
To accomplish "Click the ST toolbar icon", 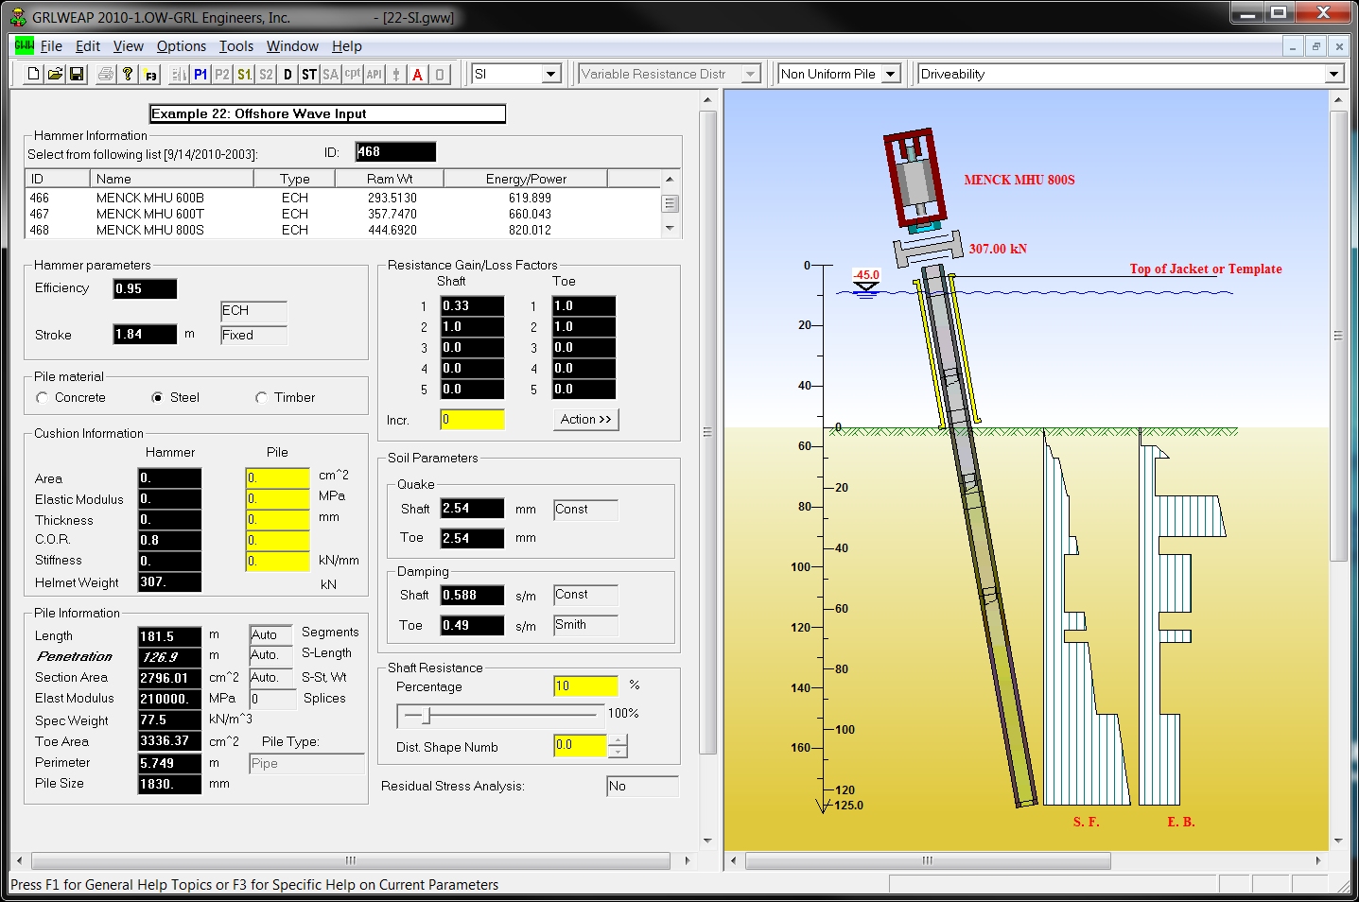I will [x=309, y=74].
